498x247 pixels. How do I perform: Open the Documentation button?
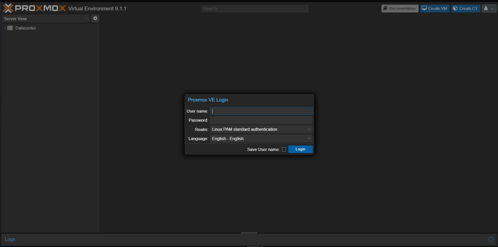click(400, 9)
